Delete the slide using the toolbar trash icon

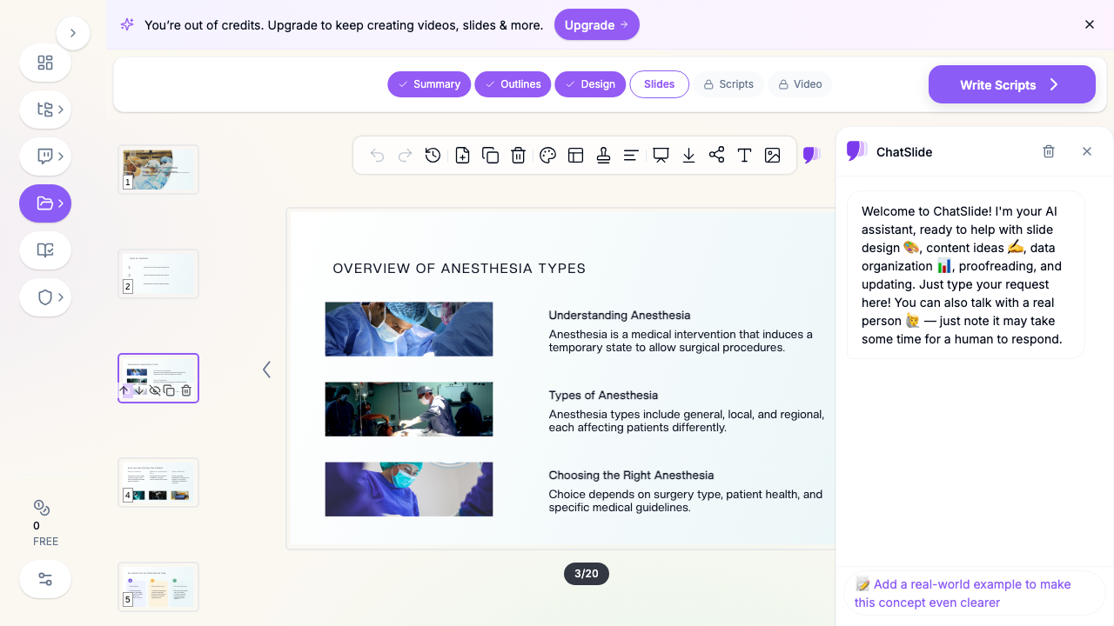tap(518, 156)
